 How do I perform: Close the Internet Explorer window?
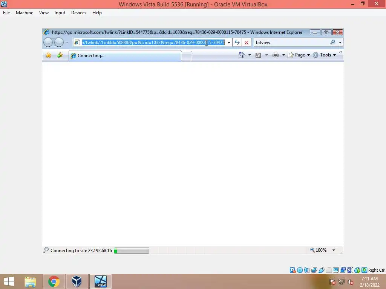[x=337, y=32]
